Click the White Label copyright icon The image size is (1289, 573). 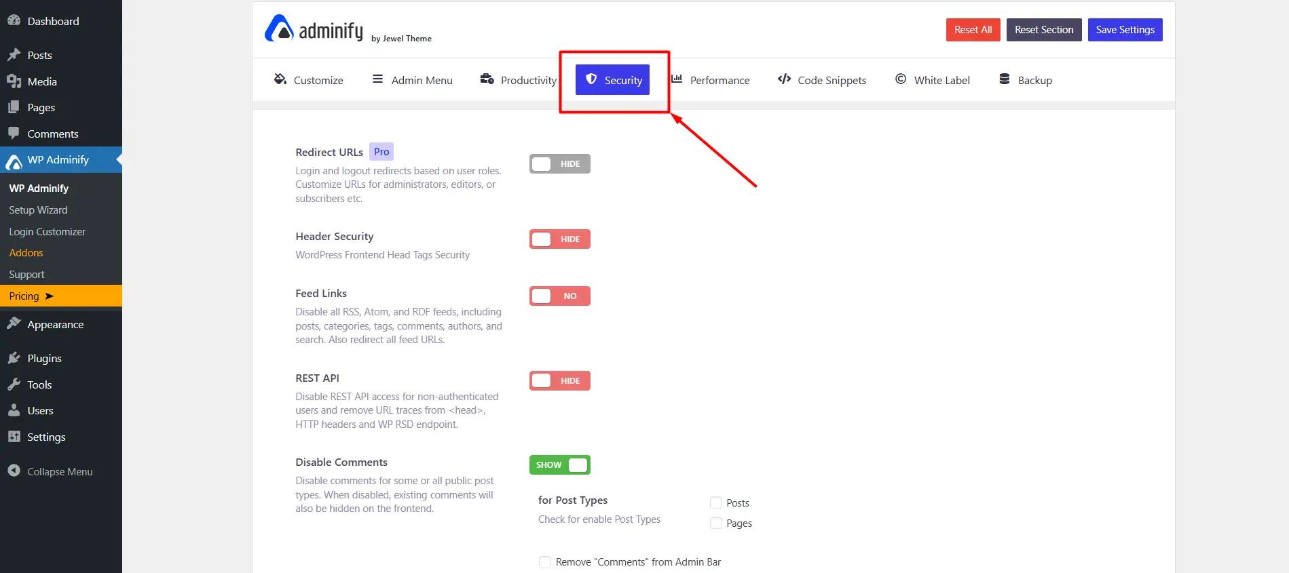pyautogui.click(x=901, y=79)
